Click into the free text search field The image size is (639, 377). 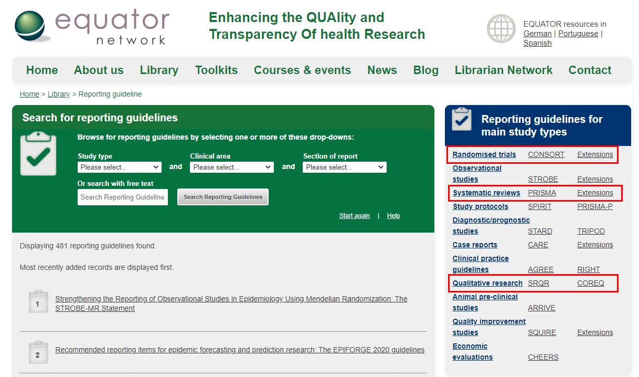[x=123, y=197]
